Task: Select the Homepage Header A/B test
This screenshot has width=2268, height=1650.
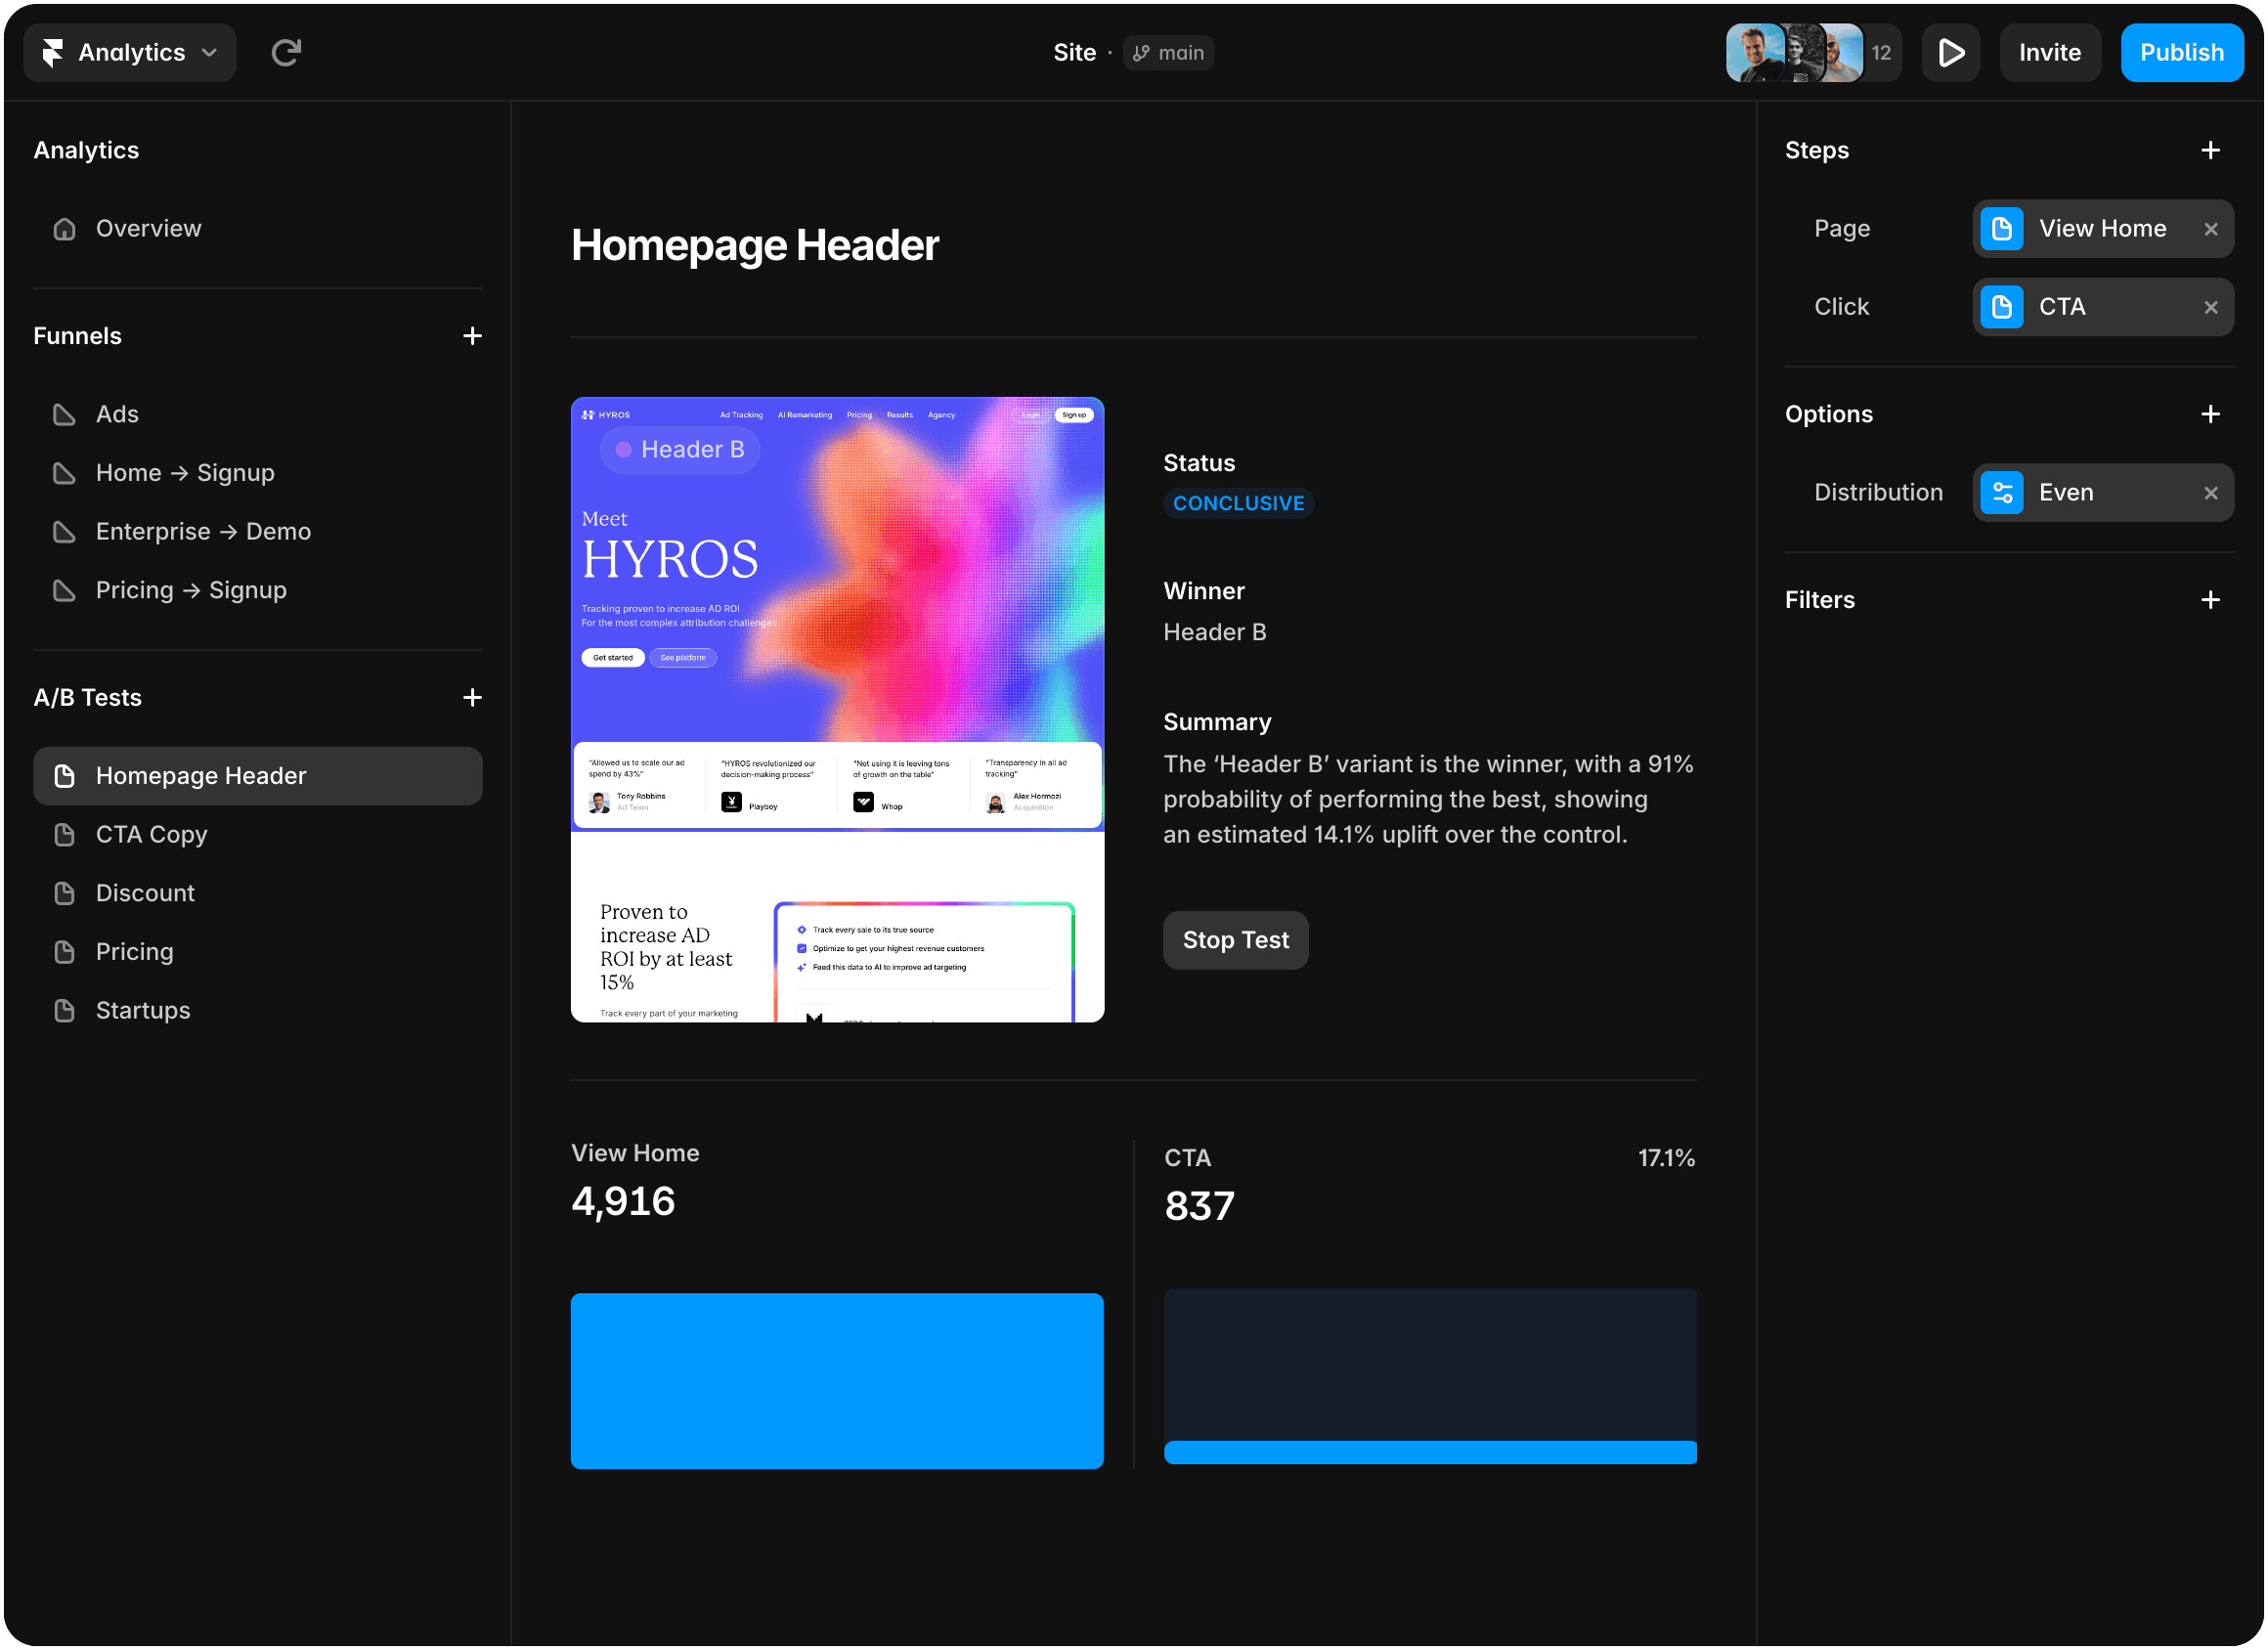Action: click(258, 776)
